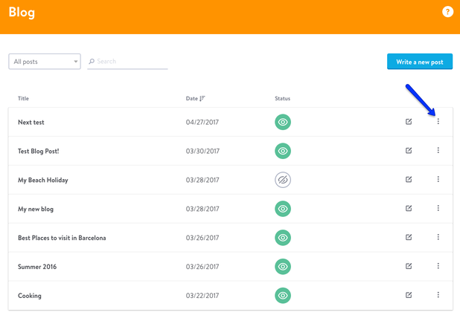Sort posts using Date sort icon
Viewport: 460px width, 318px height.
pos(202,98)
